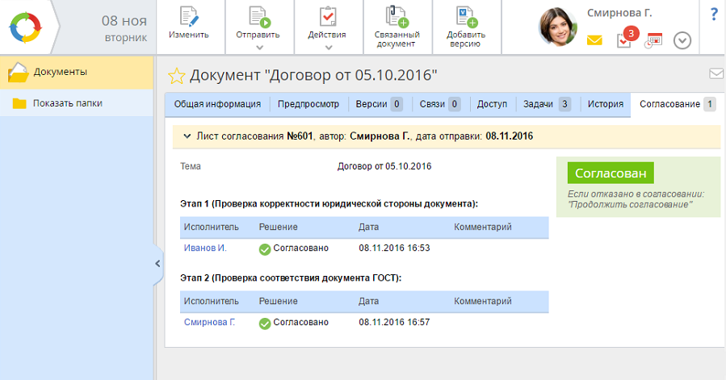This screenshot has height=380, width=726.
Task: Open tasks icon with red badge 3
Action: click(x=624, y=39)
